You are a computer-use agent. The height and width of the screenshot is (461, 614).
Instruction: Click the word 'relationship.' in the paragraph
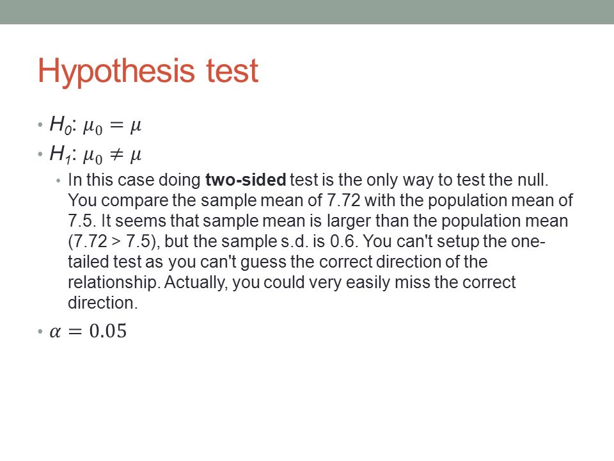point(114,282)
